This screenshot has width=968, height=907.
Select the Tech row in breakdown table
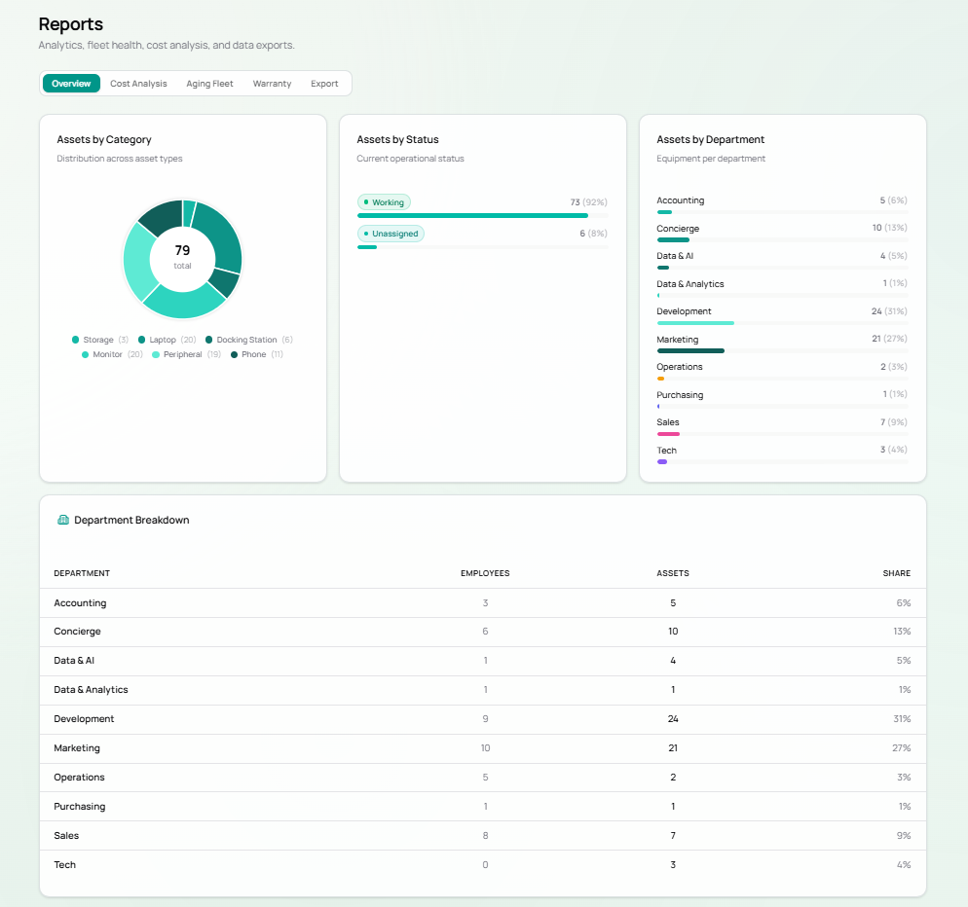(x=483, y=865)
